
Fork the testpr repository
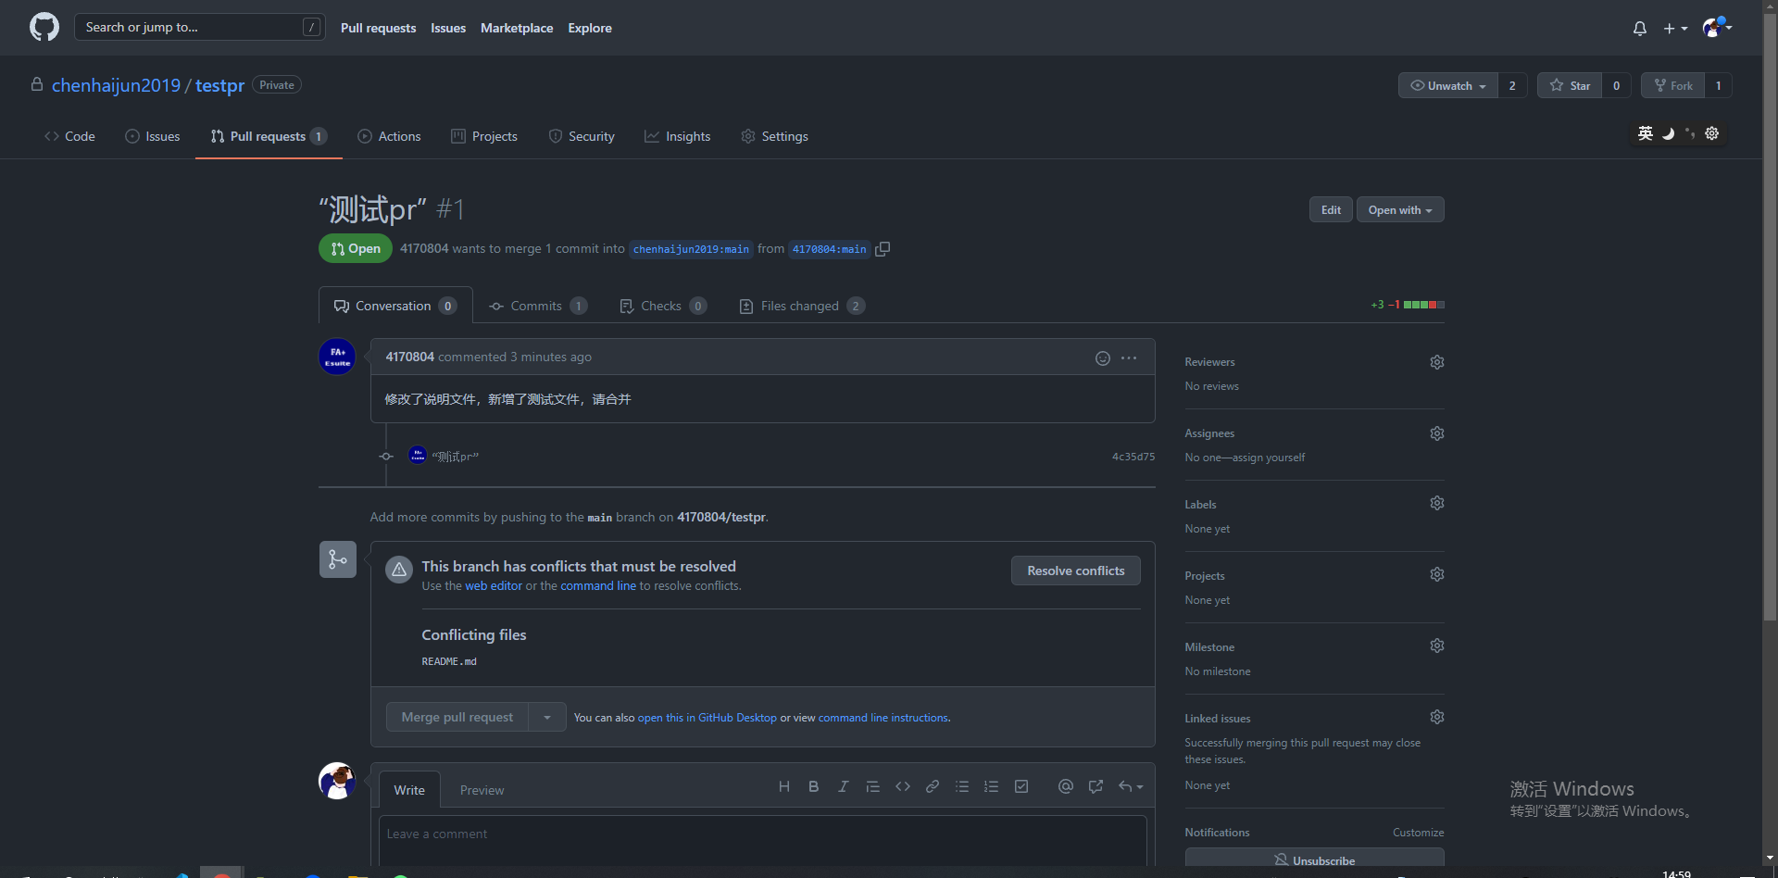click(x=1672, y=85)
